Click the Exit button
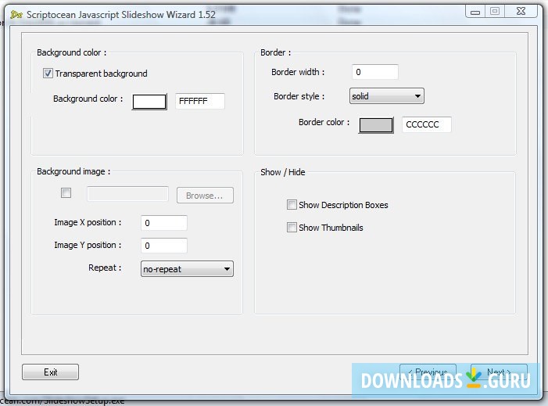The width and height of the screenshot is (548, 406). pyautogui.click(x=50, y=372)
